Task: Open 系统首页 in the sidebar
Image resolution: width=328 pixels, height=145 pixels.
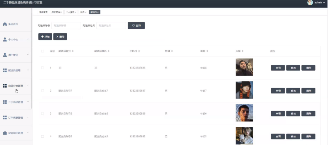Action: tap(13, 24)
